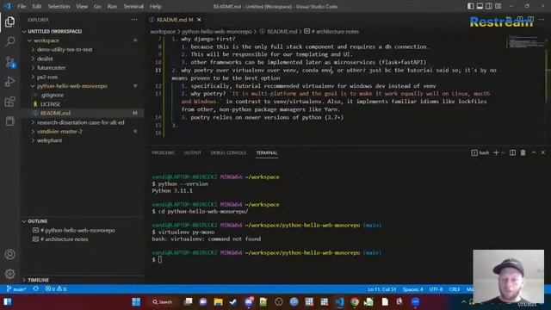
Task: Expand the ps2-rom folder
Action: [x=47, y=77]
